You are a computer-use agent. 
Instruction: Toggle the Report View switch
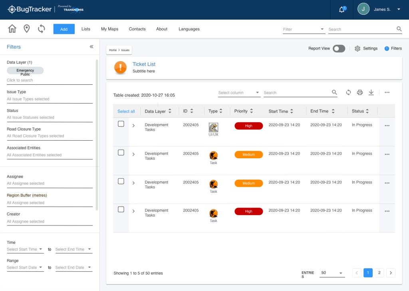[x=339, y=48]
